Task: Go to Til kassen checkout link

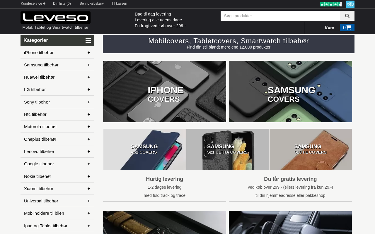Action: tap(119, 4)
